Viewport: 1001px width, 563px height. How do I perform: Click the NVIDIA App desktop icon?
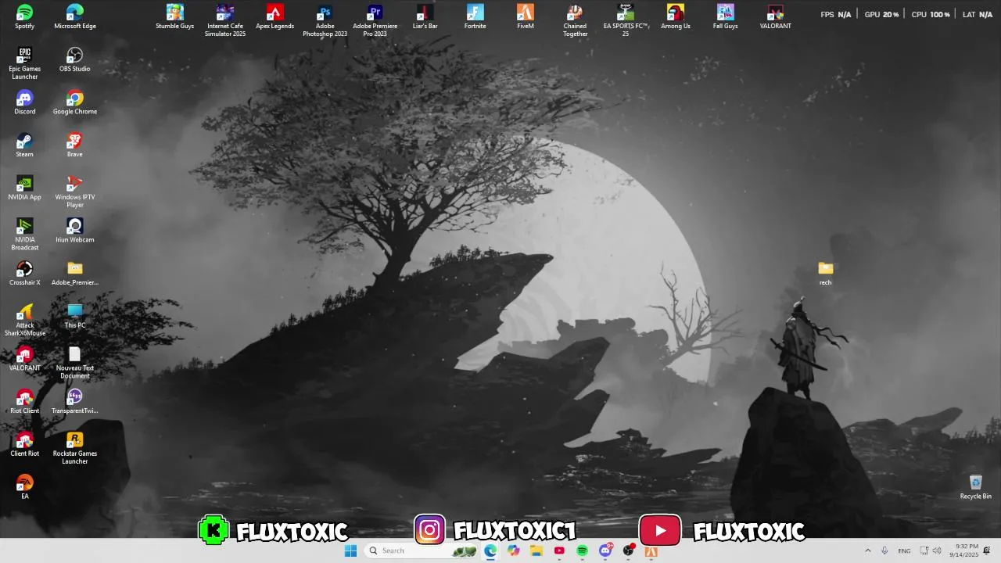(24, 188)
